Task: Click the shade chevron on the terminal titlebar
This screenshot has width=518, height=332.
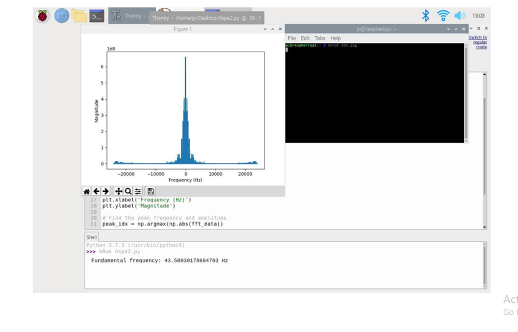Action: [x=447, y=29]
